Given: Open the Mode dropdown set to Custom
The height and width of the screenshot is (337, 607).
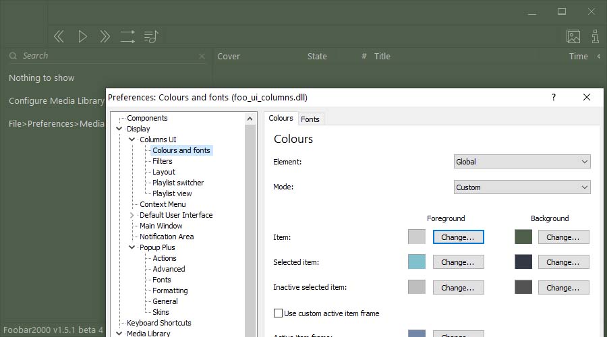Looking at the screenshot, I should [522, 187].
